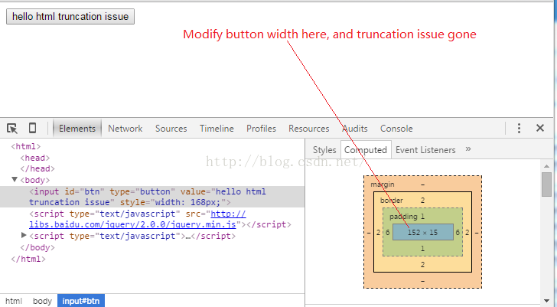Open the Event Listeners sidebar tab

pyautogui.click(x=425, y=150)
